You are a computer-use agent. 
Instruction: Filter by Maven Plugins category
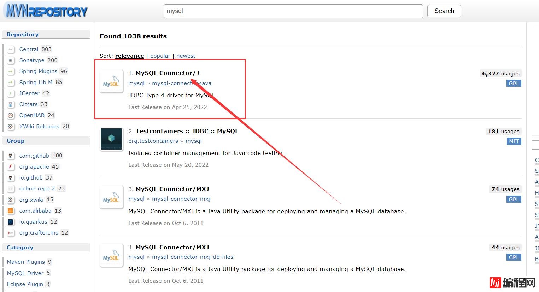[26, 262]
